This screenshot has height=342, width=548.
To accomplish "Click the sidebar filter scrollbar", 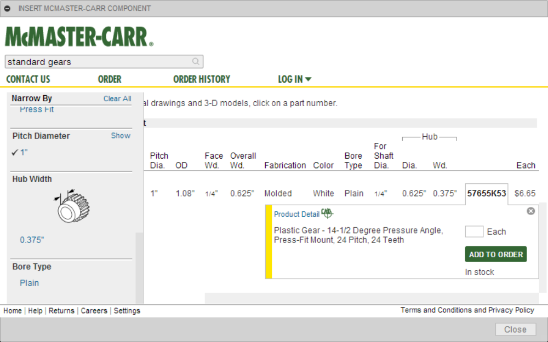I will pyautogui.click(x=139, y=268).
